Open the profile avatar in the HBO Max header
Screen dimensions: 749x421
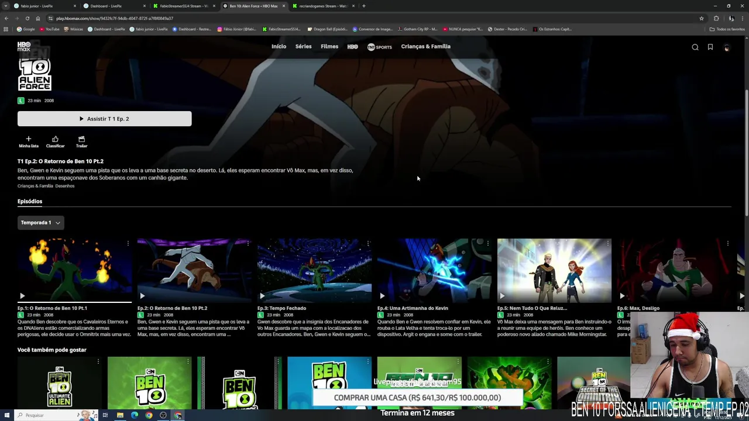click(x=727, y=47)
